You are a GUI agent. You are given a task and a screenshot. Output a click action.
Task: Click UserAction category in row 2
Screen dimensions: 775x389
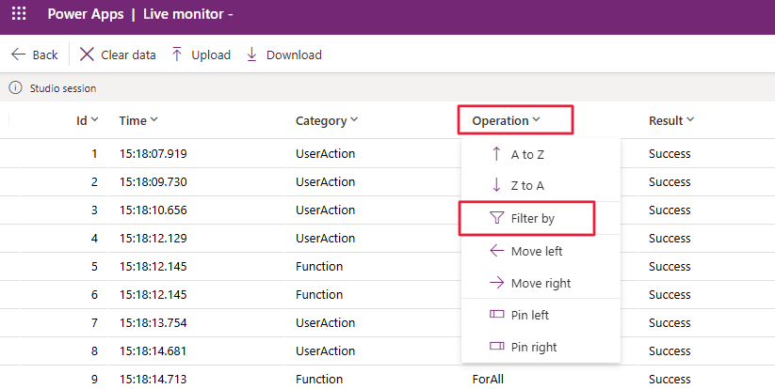click(x=325, y=181)
